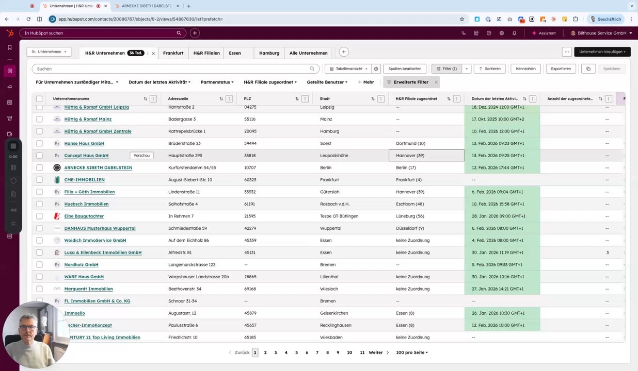Click the Exportieren button

point(561,69)
